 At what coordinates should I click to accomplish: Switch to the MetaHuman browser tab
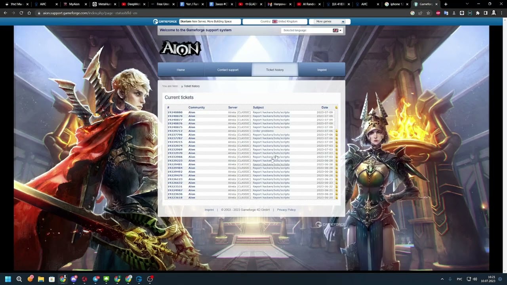[x=105, y=4]
